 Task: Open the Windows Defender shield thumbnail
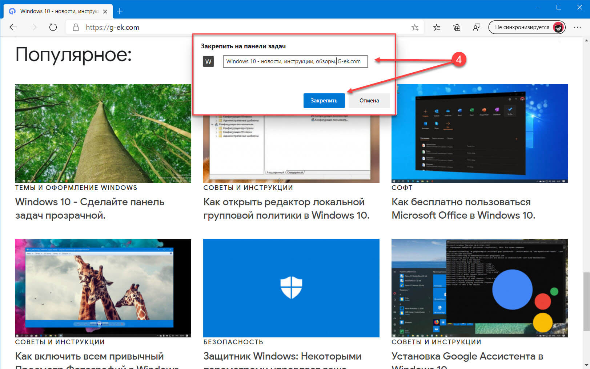[291, 288]
